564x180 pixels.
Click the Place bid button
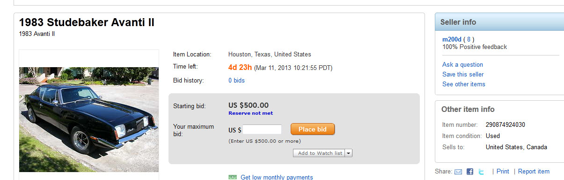tap(313, 129)
